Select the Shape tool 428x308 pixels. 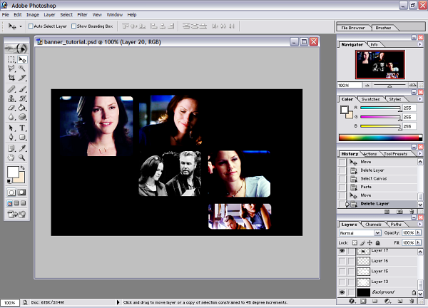[x=22, y=137]
